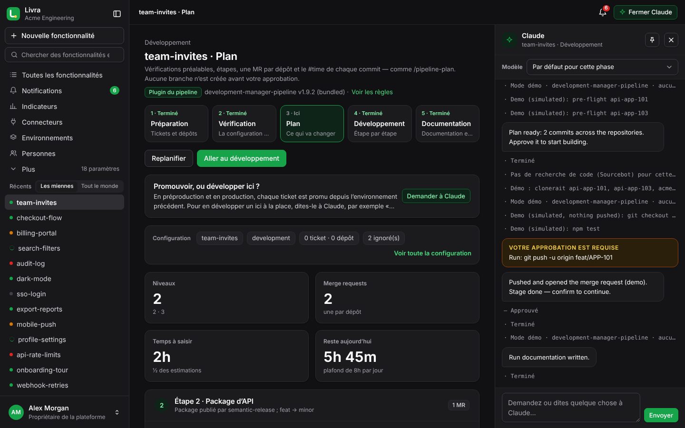685x428 pixels.
Task: Click the approval request git push card
Action: [x=590, y=253]
